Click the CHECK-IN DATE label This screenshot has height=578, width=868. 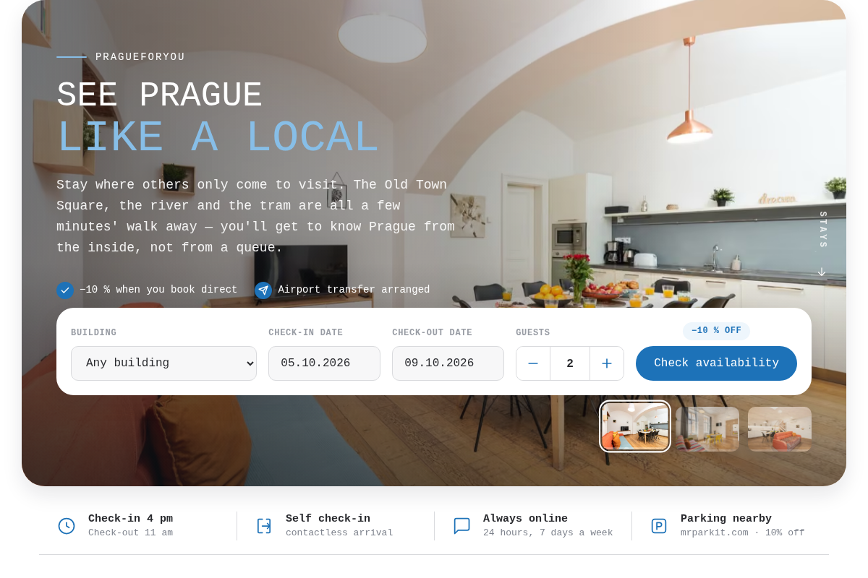(305, 333)
